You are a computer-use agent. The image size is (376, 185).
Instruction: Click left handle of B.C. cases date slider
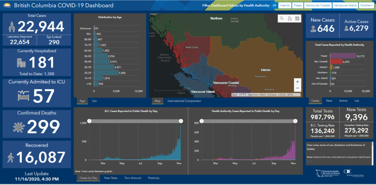click(x=89, y=121)
